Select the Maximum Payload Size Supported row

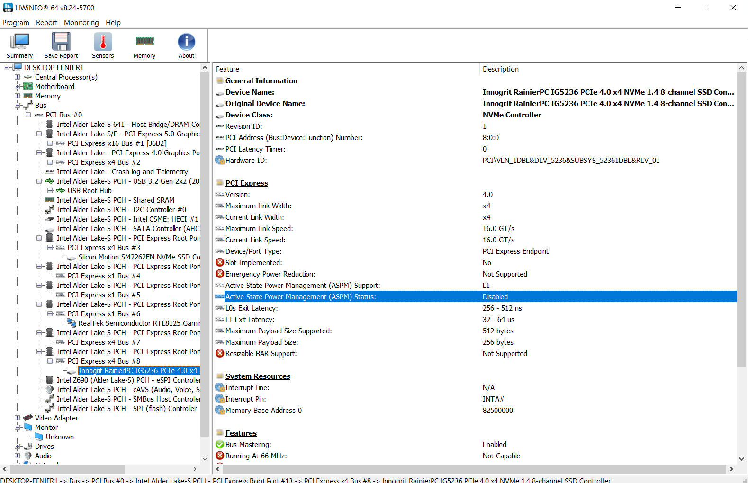[475, 331]
